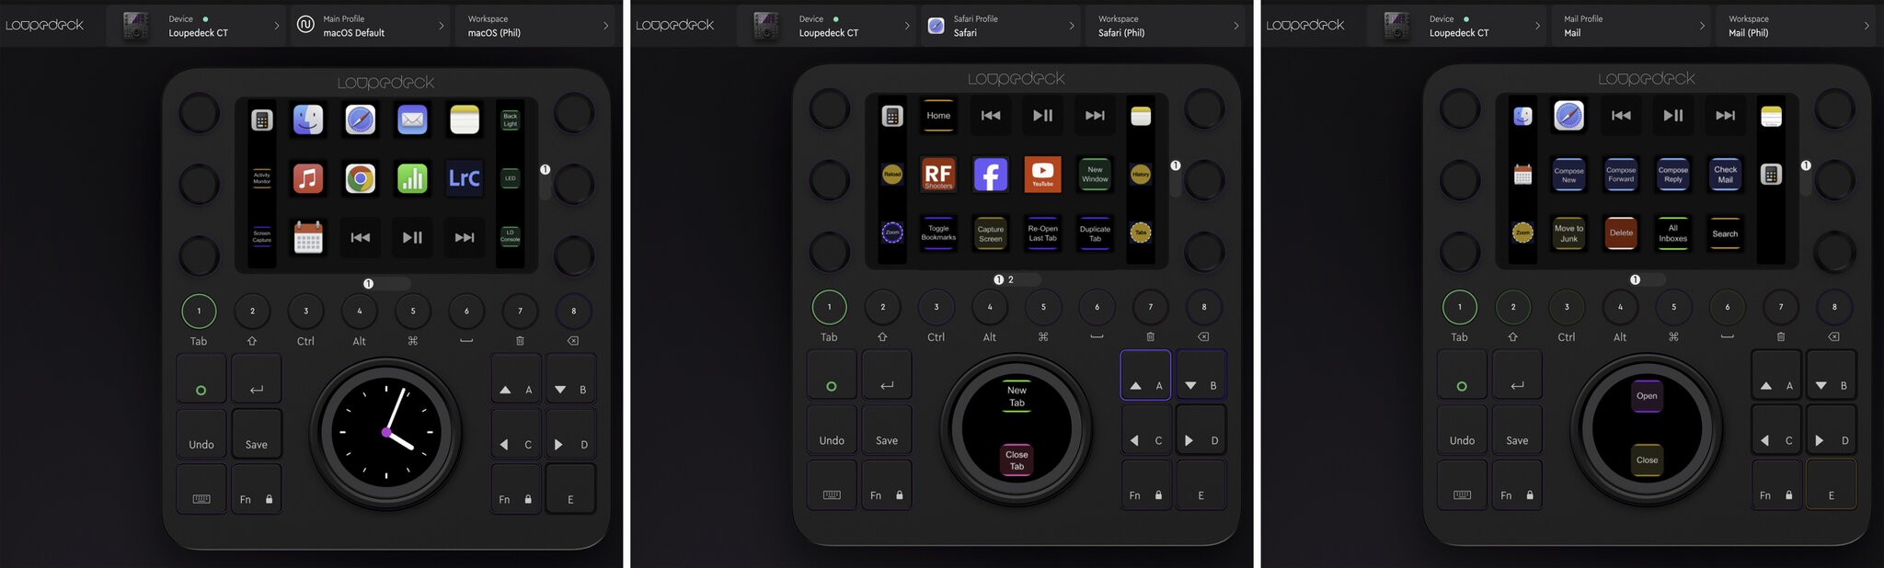Select the Home button in Safari profile

coord(938,116)
